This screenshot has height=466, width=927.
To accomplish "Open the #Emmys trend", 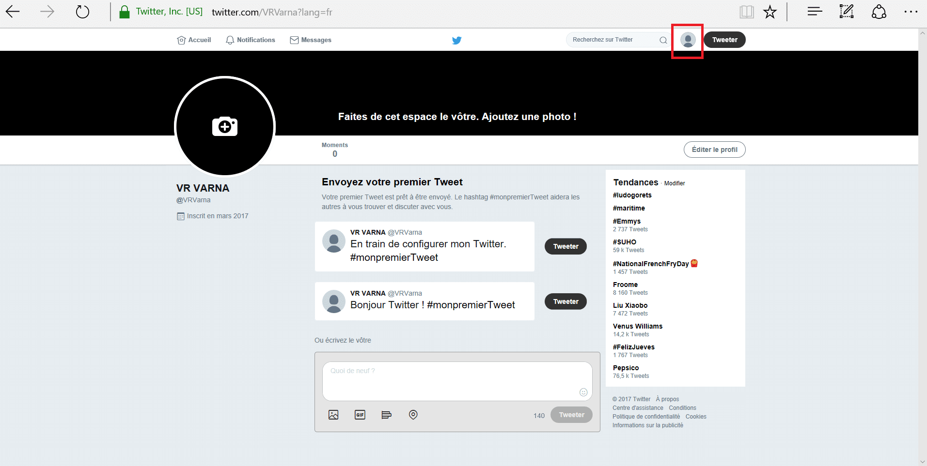I will tap(627, 221).
